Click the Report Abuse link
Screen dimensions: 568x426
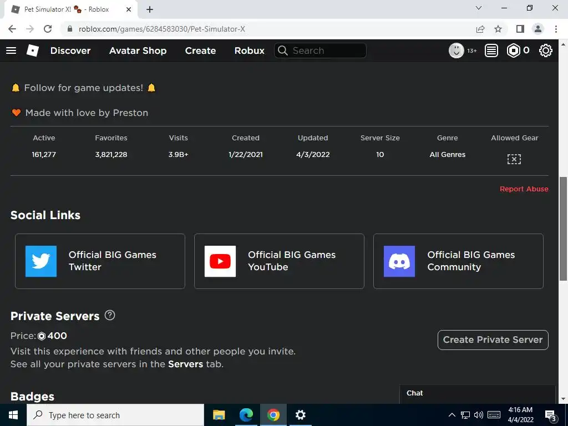(524, 189)
